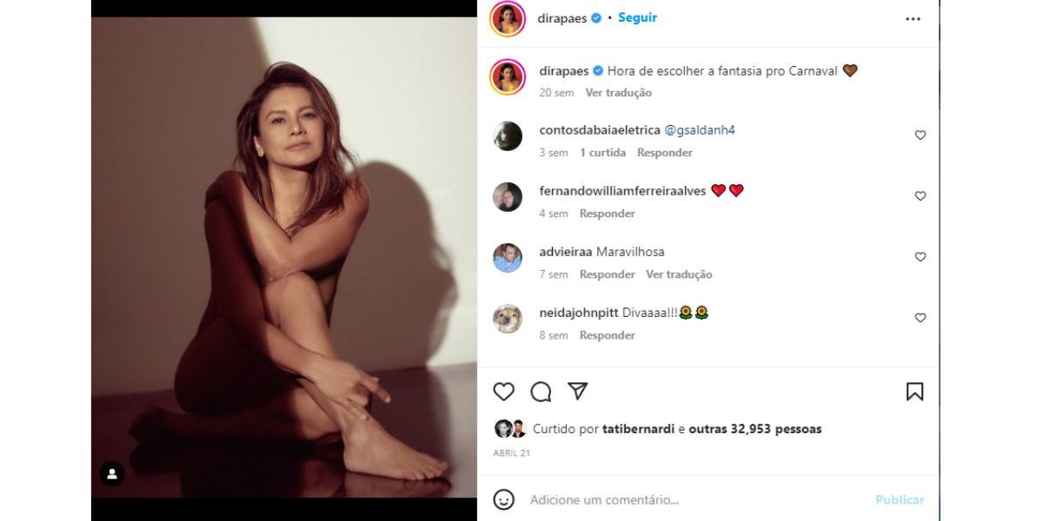Like advieiraa's Maravilhosa comment

click(920, 256)
